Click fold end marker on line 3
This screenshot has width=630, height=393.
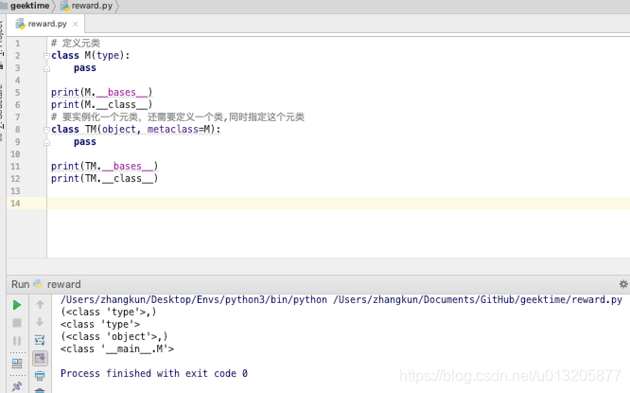point(46,68)
